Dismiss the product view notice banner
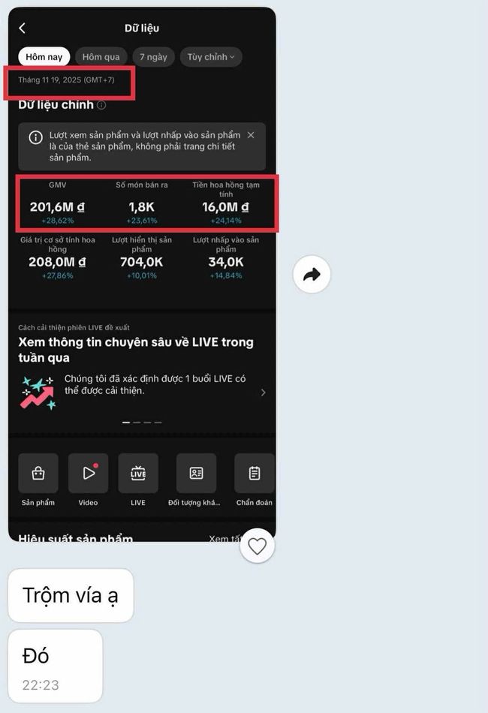488x713 pixels. [x=251, y=135]
